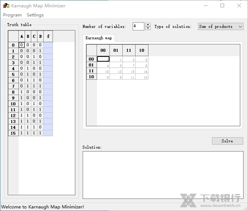Click the 11 column header in Karnaugh map
248x211 pixels.
[129, 50]
